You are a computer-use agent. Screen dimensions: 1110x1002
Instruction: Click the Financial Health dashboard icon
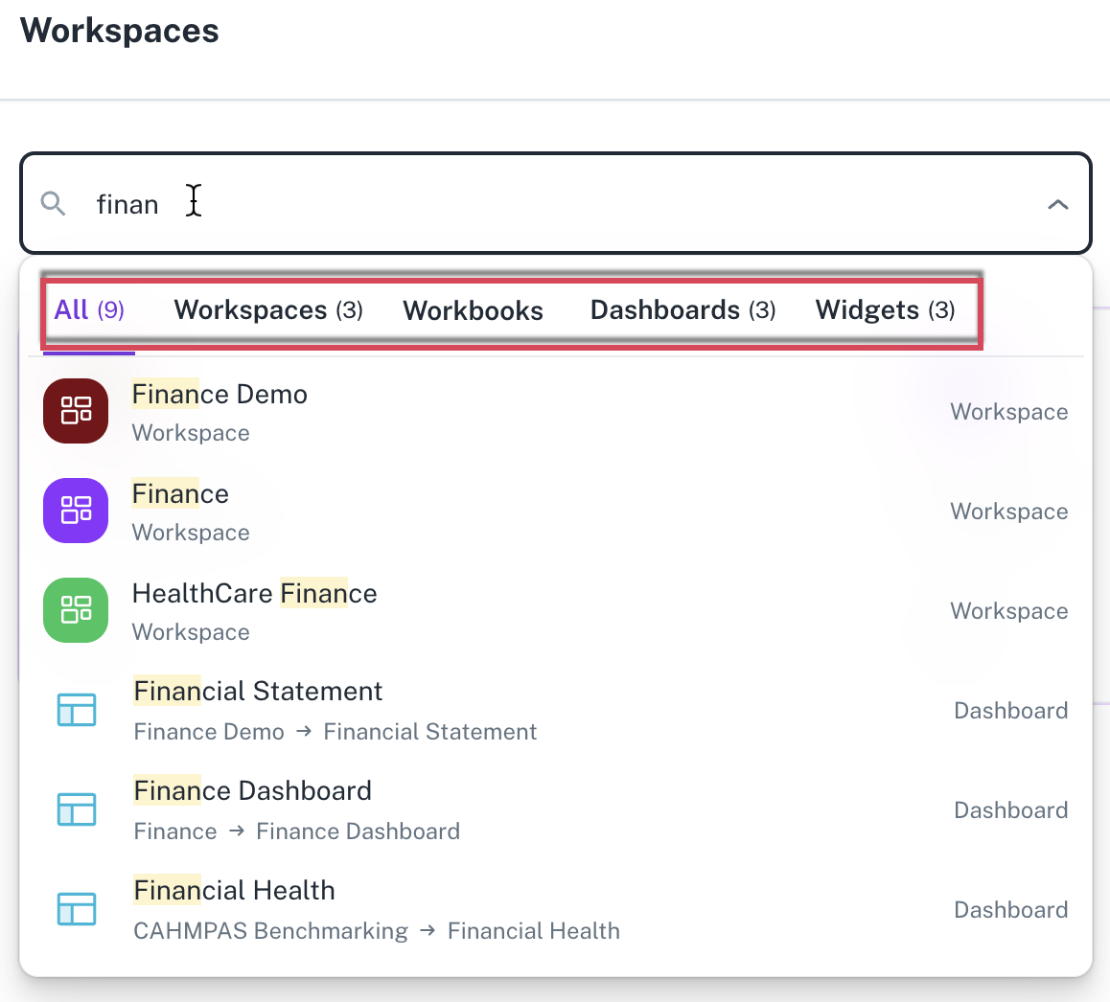77,909
